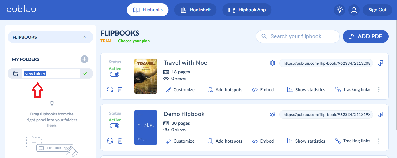Open more options for Demo flipbook

(379, 141)
